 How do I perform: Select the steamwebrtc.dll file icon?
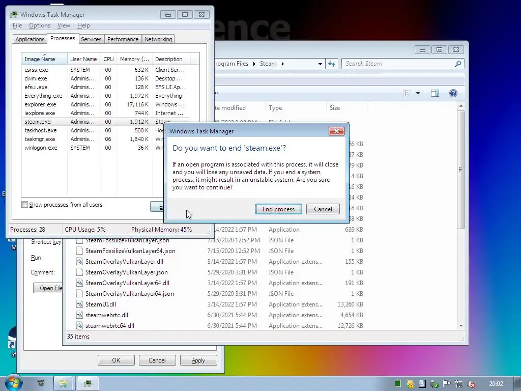tap(79, 315)
